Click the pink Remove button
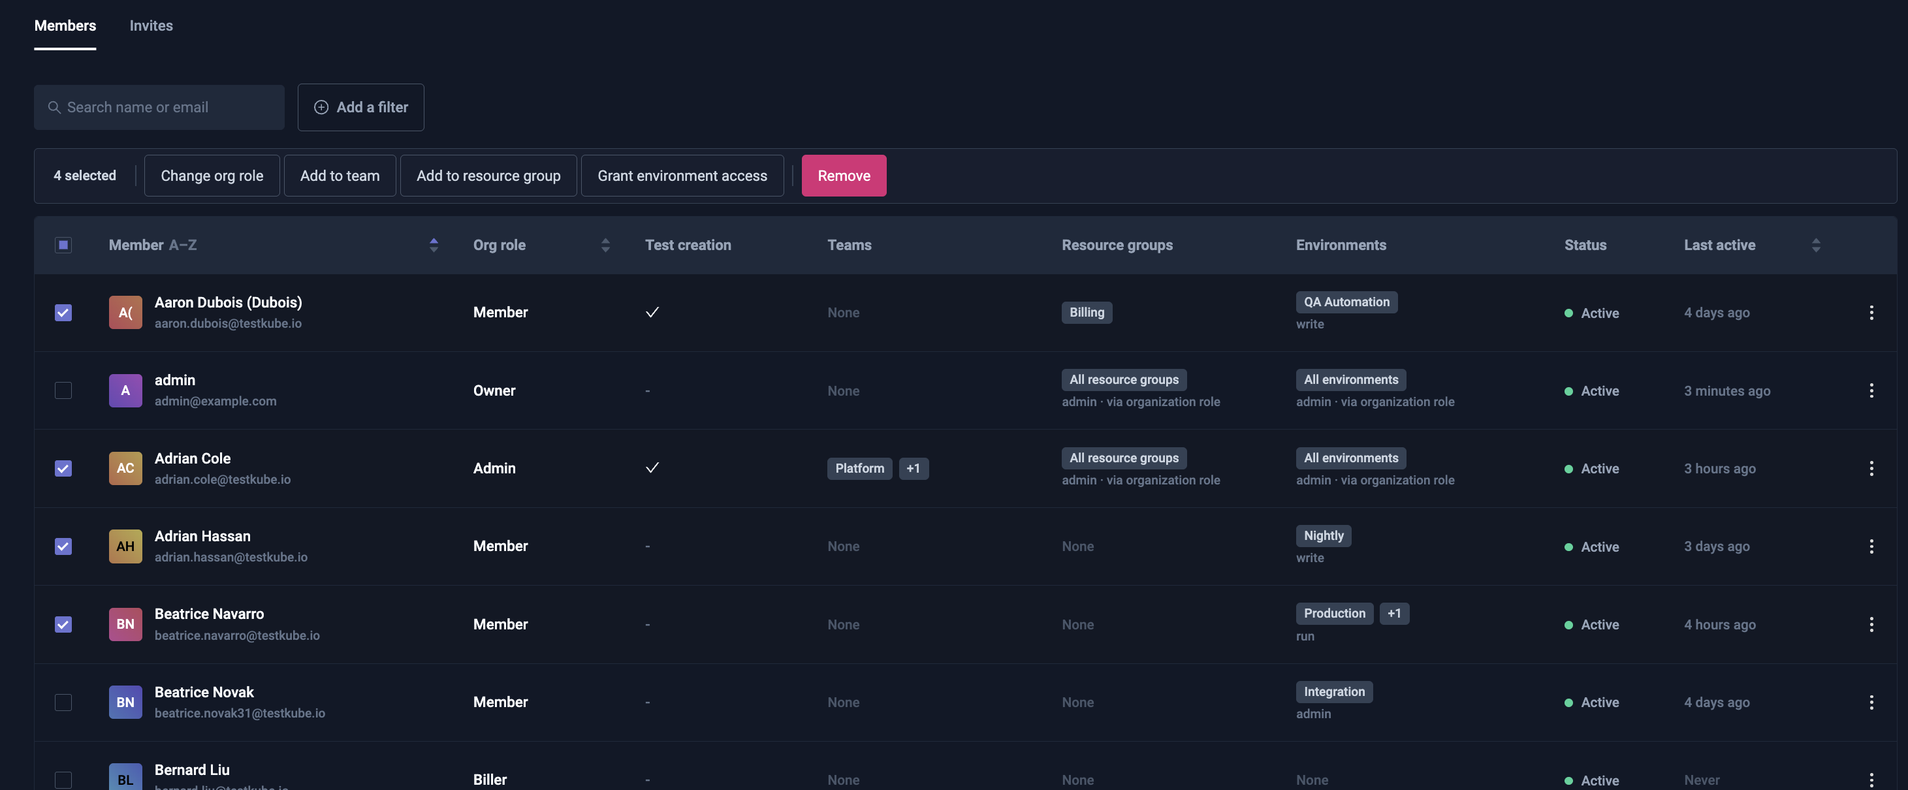Image resolution: width=1908 pixels, height=790 pixels. click(x=844, y=176)
